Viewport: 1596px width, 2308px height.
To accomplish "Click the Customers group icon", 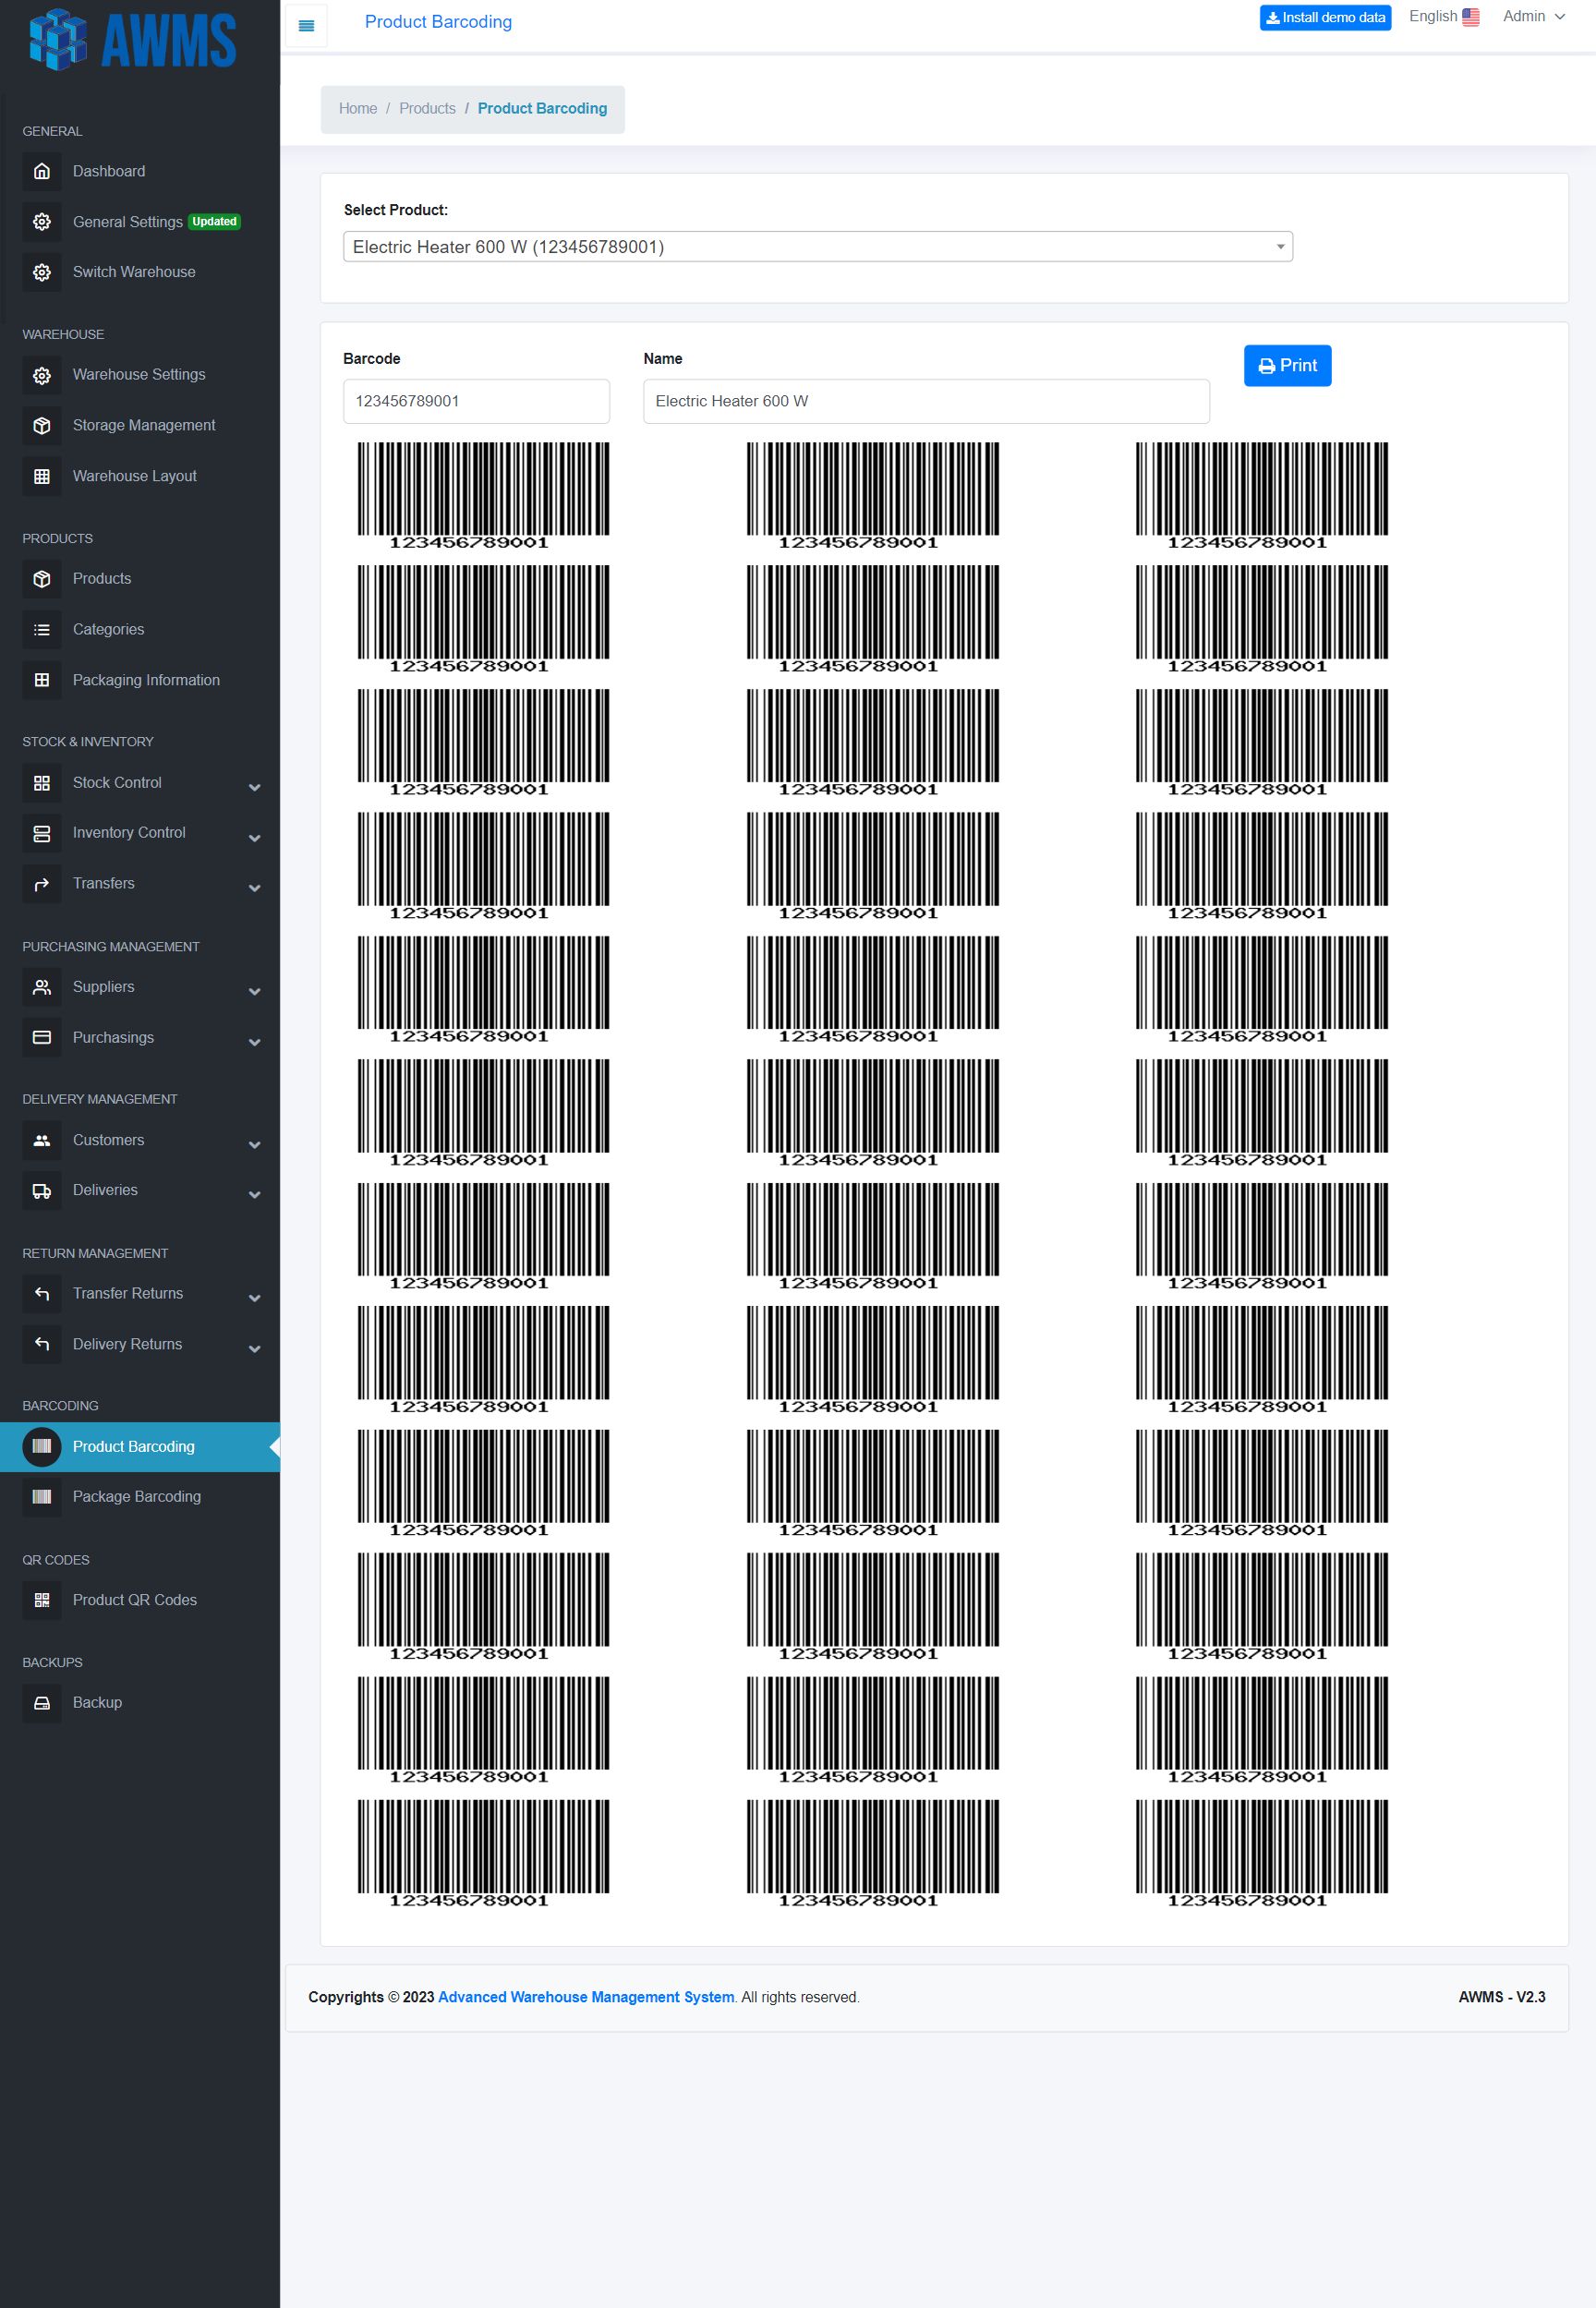I will coord(42,1140).
